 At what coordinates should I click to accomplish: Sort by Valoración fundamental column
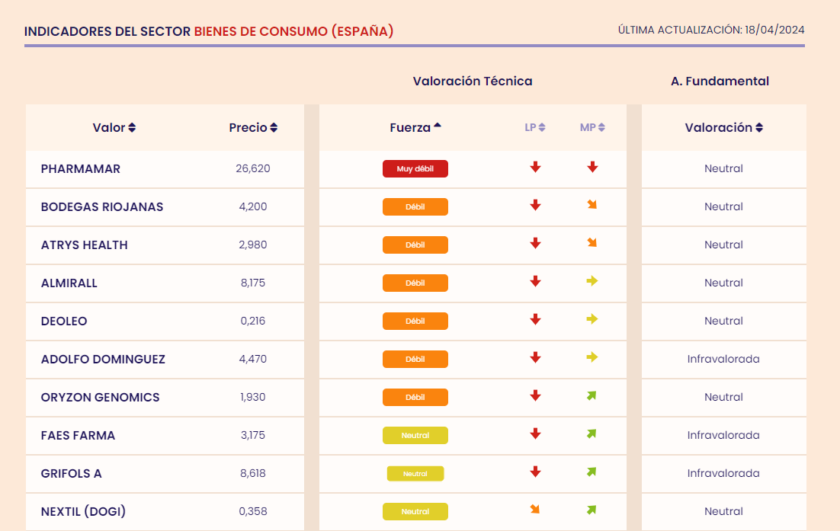pyautogui.click(x=723, y=128)
